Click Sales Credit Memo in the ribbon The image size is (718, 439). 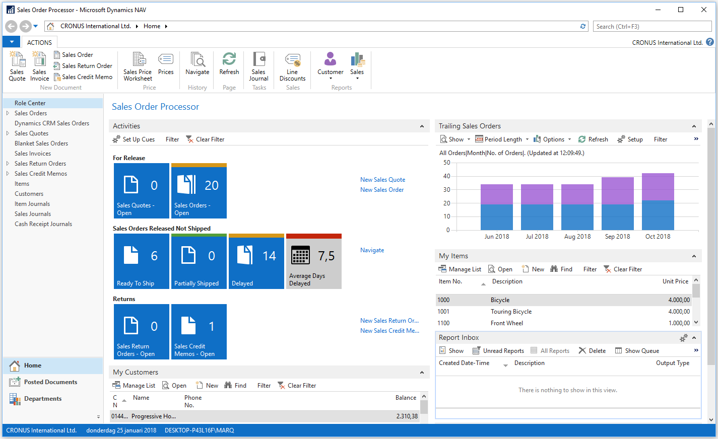click(83, 77)
